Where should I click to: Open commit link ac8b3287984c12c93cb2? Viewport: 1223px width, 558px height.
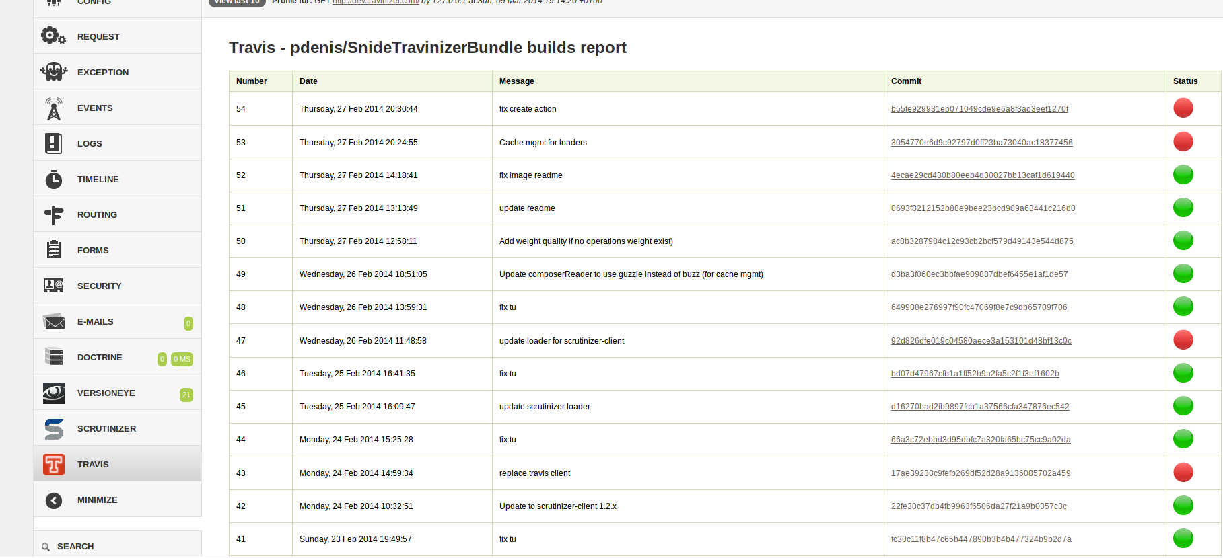(x=982, y=241)
